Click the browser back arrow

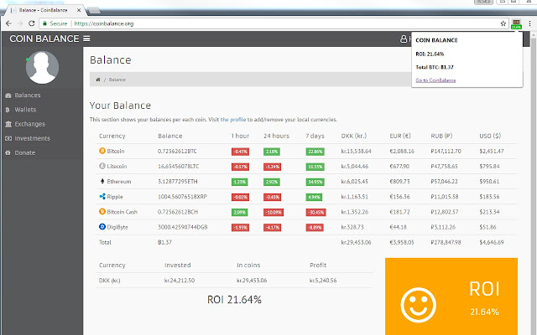(8, 23)
